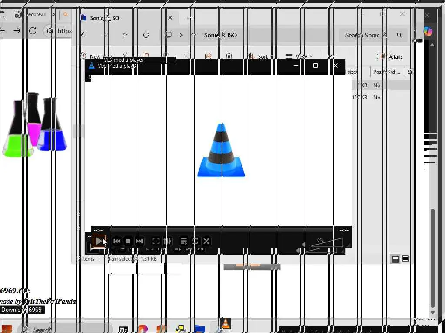445x333 pixels.
Task: Click the Password column header
Action: coord(386,72)
